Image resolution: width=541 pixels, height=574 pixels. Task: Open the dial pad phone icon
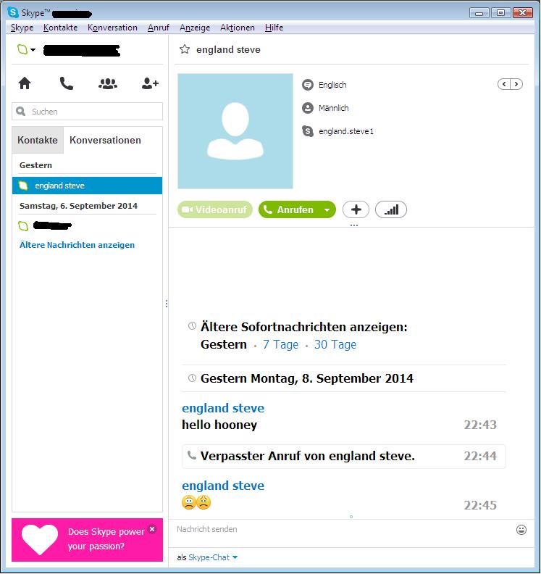click(x=66, y=83)
